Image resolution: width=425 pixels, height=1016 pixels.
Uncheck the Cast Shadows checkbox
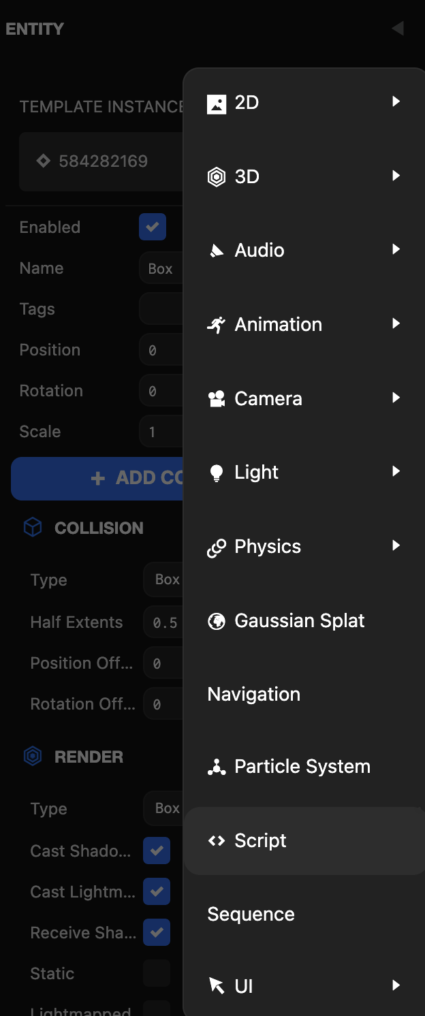click(157, 851)
